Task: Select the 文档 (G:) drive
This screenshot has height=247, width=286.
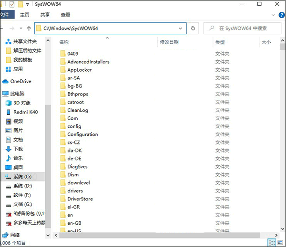Action: (x=19, y=204)
